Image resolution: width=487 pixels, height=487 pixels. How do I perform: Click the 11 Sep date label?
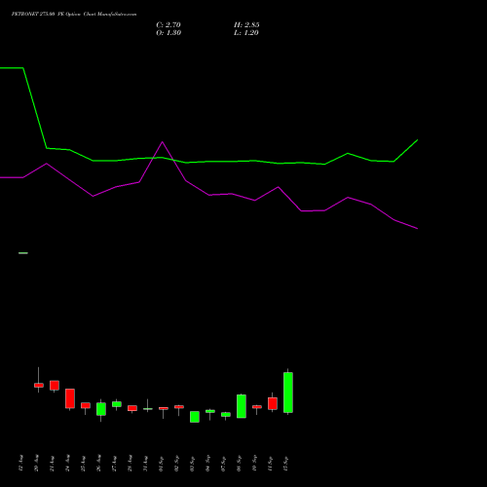(x=270, y=463)
